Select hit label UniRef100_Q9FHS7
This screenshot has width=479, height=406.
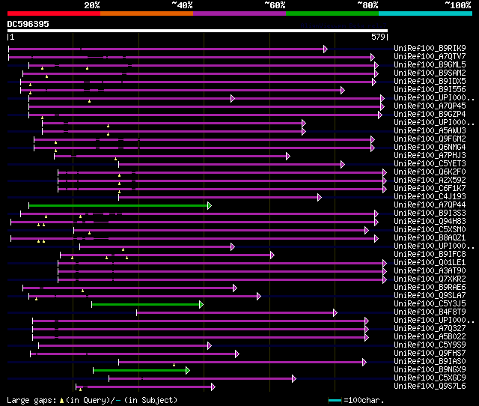(x=430, y=354)
